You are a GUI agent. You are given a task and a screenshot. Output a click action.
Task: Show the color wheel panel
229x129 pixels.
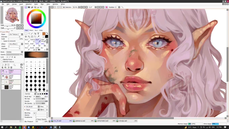(26, 7)
